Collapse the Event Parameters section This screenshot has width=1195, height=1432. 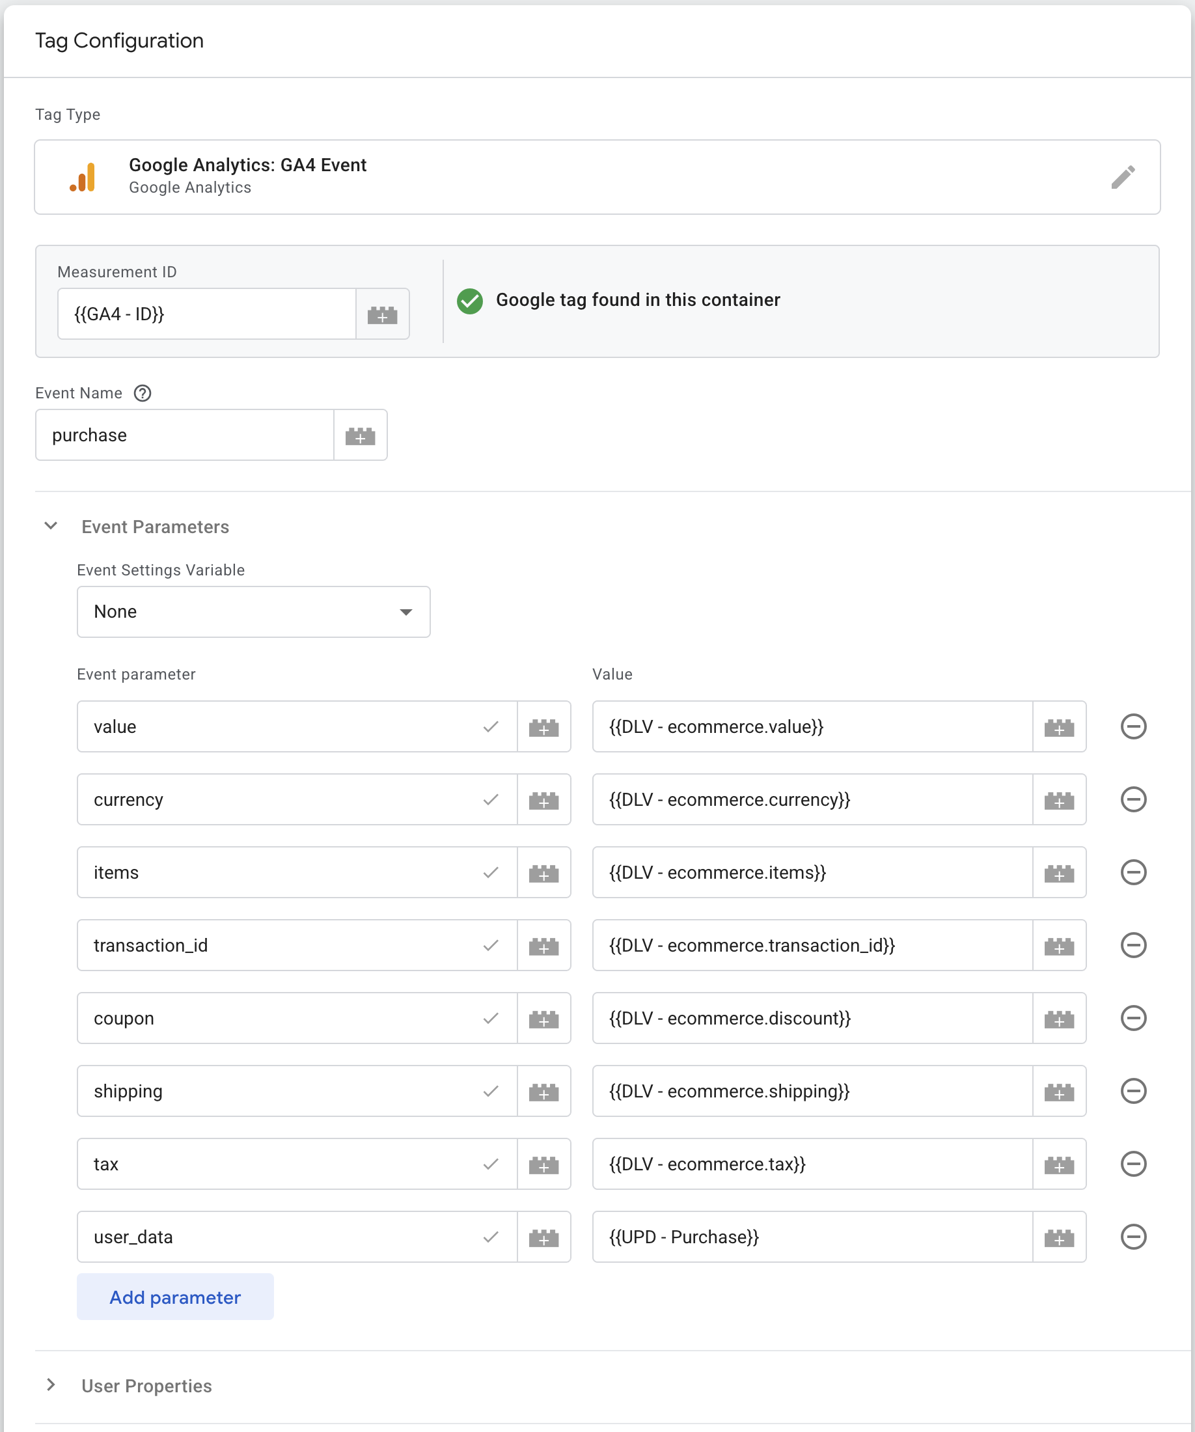pos(51,527)
